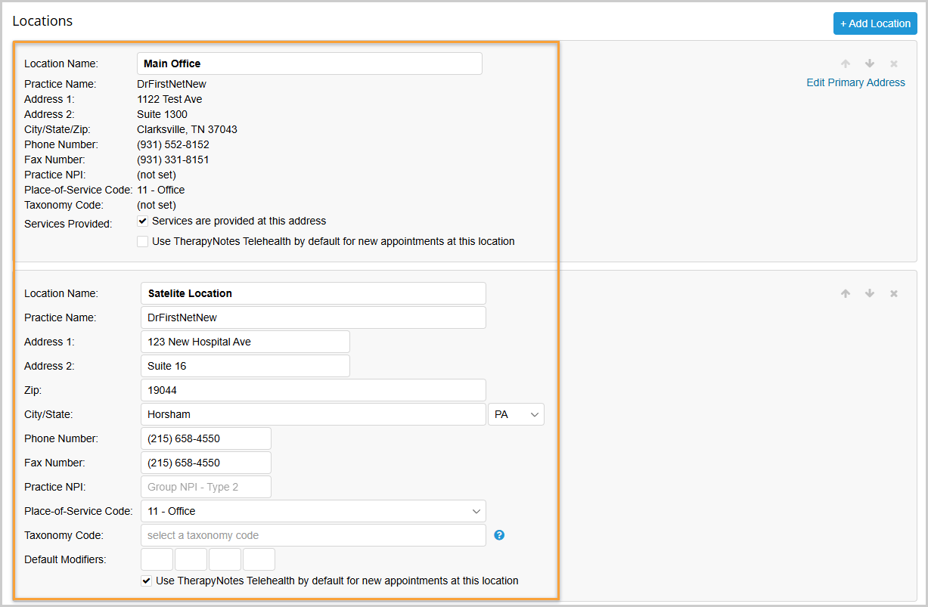Uncheck Services are provided at this address

point(142,221)
